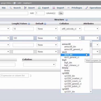Expand the table Collation dropdown below
This screenshot has height=101, width=101.
pos(39,65)
